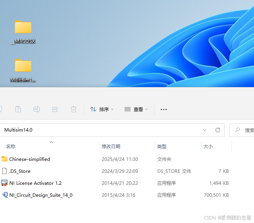Sort by 大小 column header
The width and height of the screenshot is (254, 223).
[x=208, y=147]
